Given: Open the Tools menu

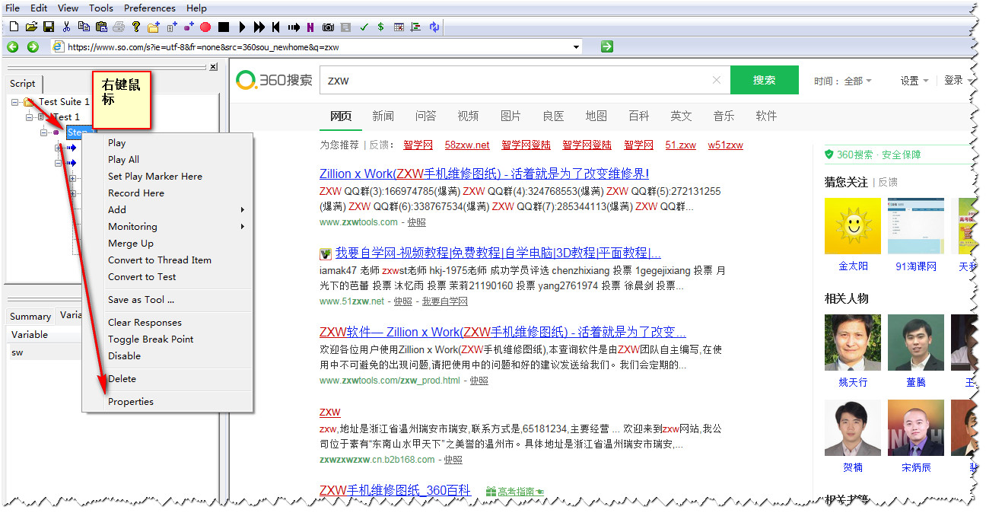Looking at the screenshot, I should (100, 8).
